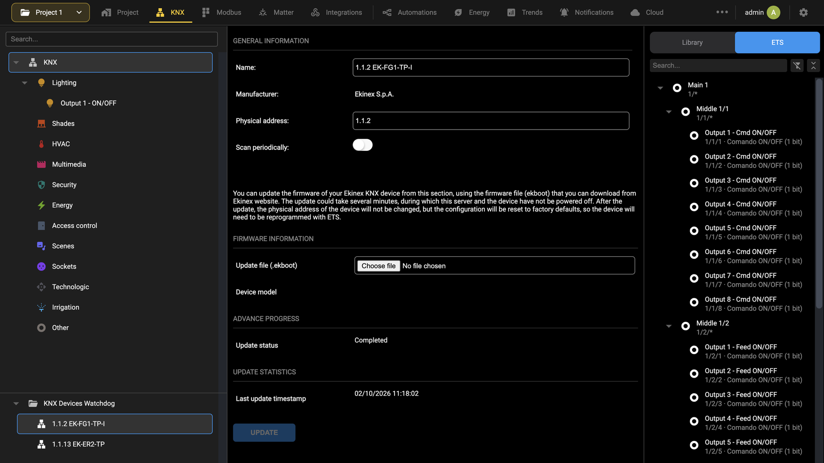Click the collapse-all icon next to filter
This screenshot has width=824, height=463.
pyautogui.click(x=813, y=65)
